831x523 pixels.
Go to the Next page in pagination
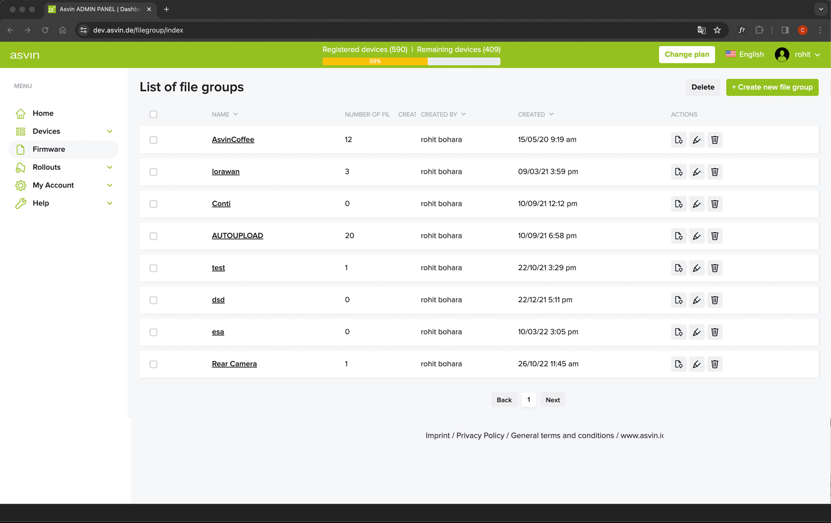[x=552, y=400]
